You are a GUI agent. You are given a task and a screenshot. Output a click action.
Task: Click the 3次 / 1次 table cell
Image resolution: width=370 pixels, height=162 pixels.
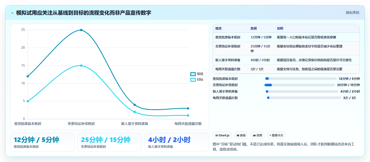[x=257, y=69]
